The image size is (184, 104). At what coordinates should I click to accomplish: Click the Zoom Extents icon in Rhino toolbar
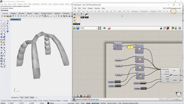click(x=37, y=16)
